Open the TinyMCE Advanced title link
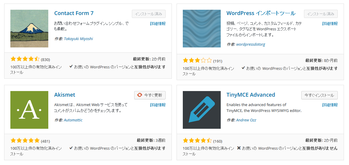The height and width of the screenshot is (165, 349). (251, 95)
